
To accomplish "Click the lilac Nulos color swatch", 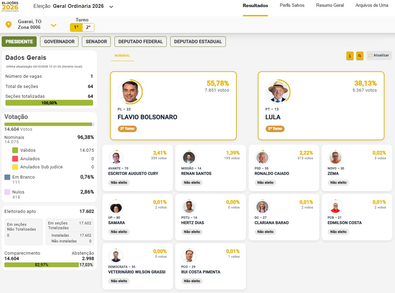I will (x=7, y=192).
